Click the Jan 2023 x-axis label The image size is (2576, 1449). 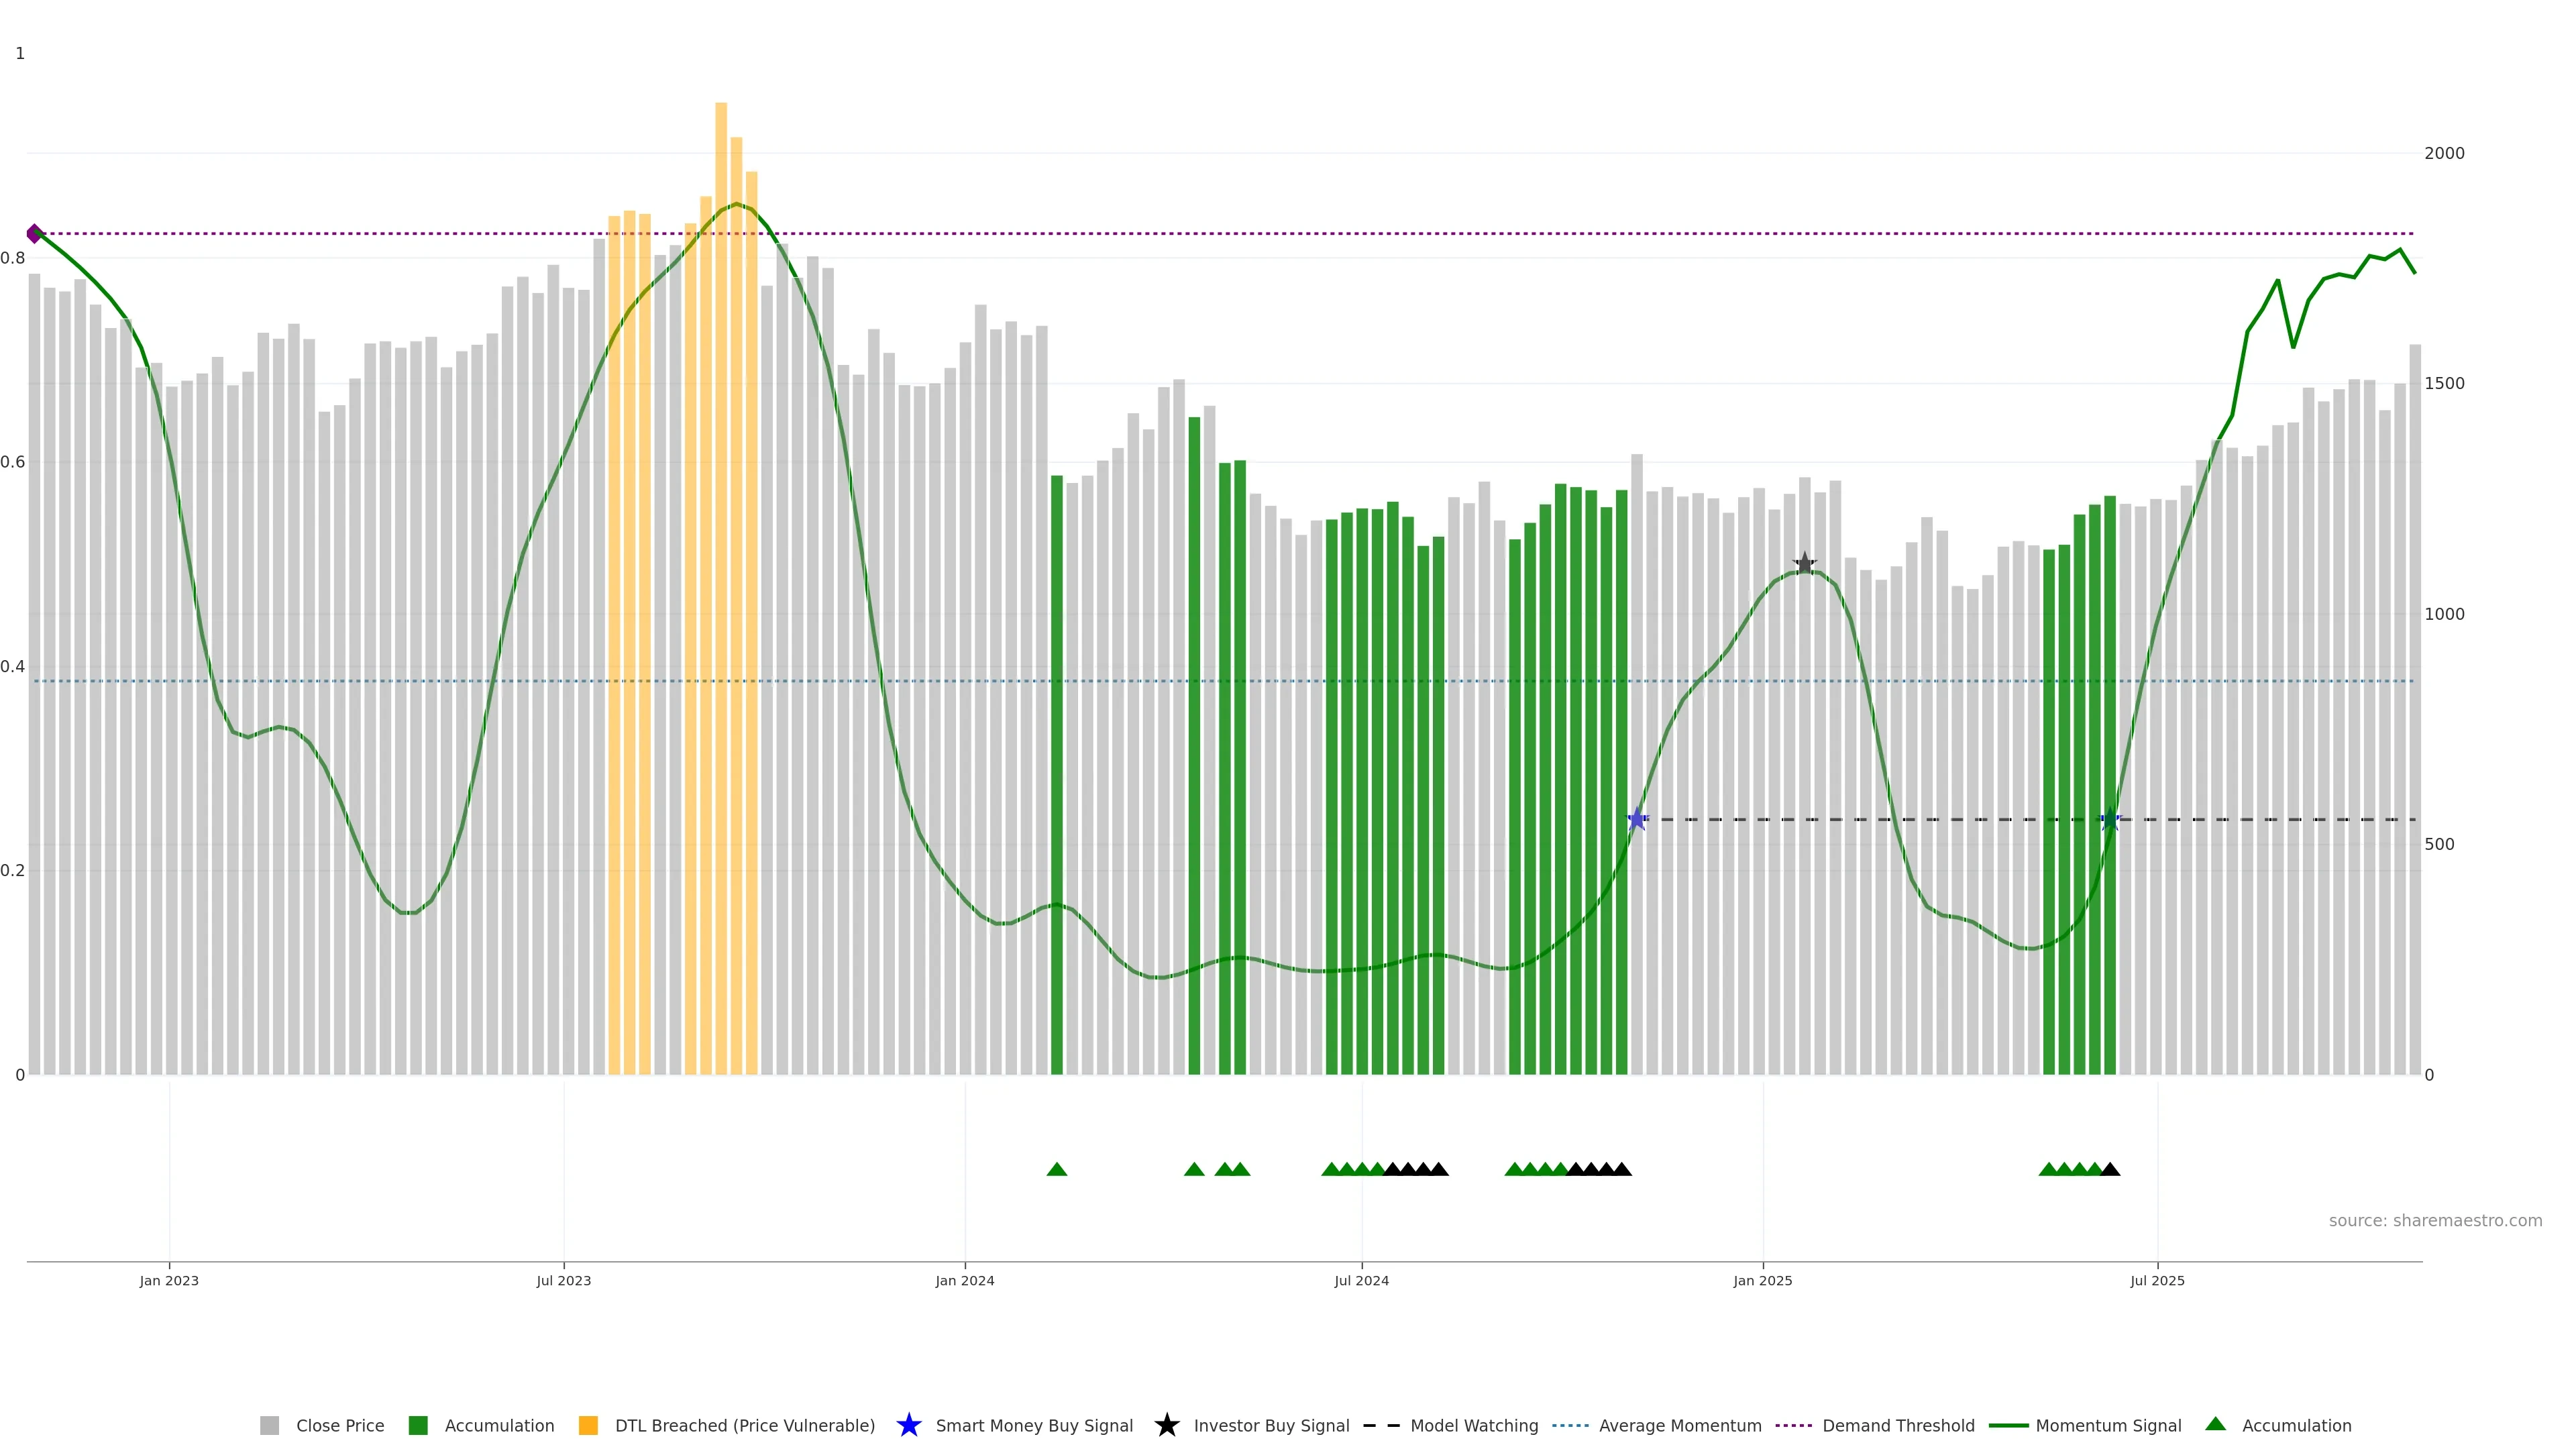(x=169, y=1280)
